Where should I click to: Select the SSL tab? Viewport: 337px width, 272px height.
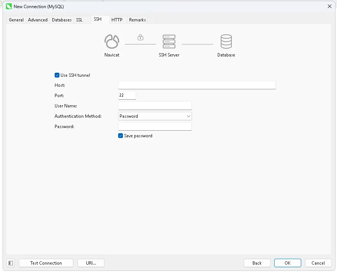(79, 20)
